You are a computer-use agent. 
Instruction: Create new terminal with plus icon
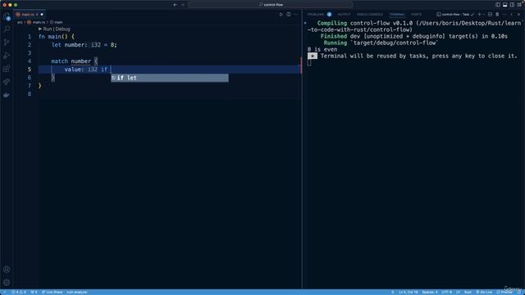(479, 15)
